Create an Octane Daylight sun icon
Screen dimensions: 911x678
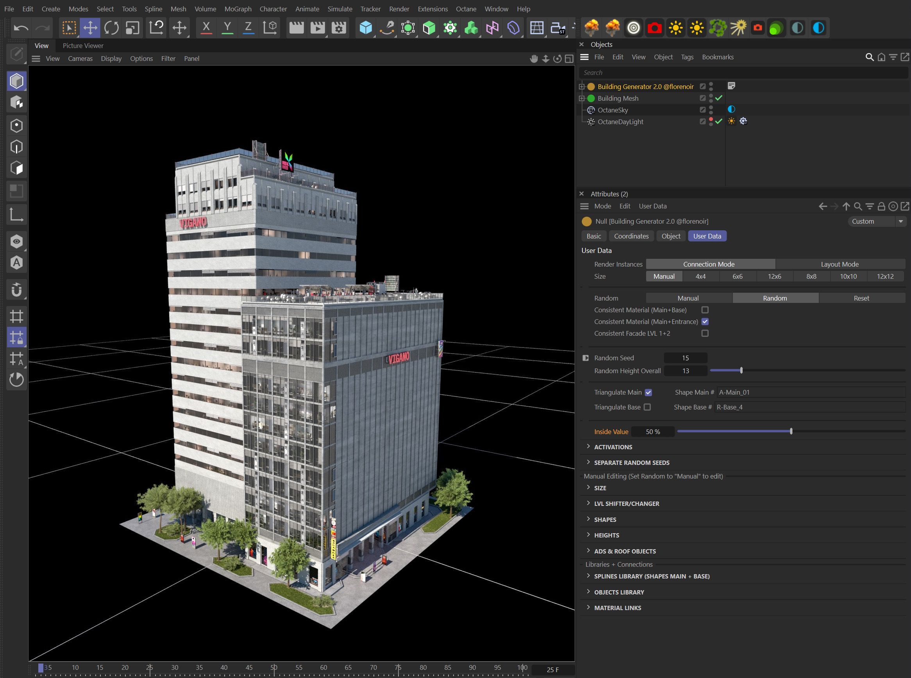[676, 27]
